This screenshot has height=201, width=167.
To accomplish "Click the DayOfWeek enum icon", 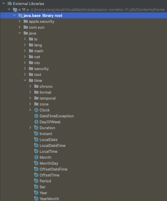I will (x=36, y=122).
